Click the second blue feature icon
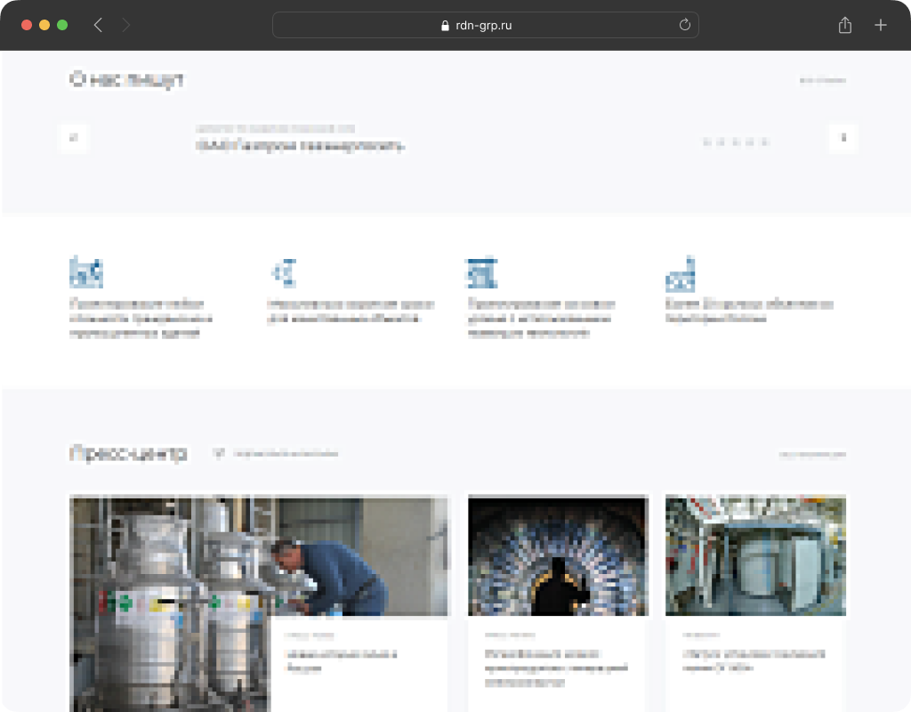Image resolution: width=911 pixels, height=712 pixels. pos(285,271)
